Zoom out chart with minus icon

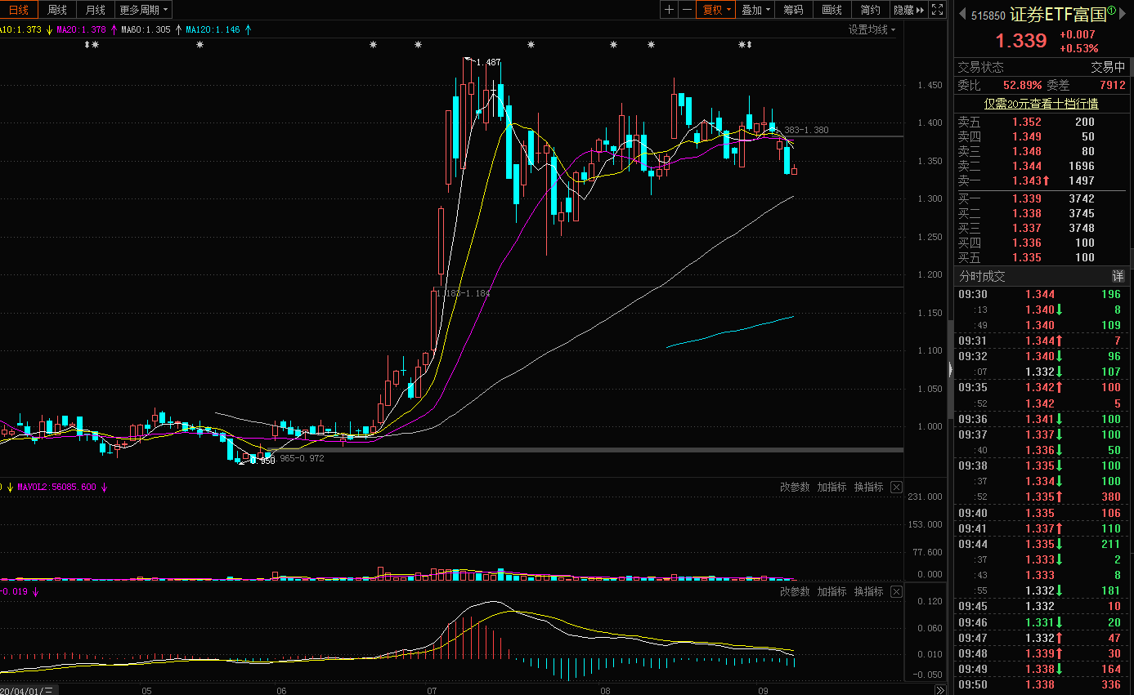click(x=687, y=10)
